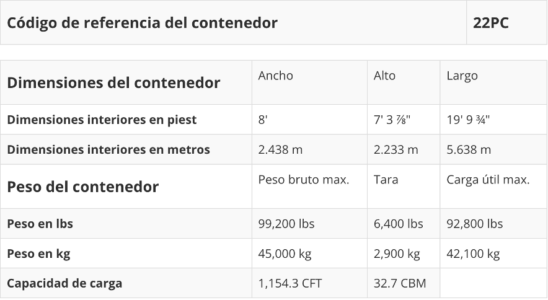This screenshot has width=548, height=300.
Task: Select the 'Dimensiones interiores en metros' row label
Action: point(108,149)
